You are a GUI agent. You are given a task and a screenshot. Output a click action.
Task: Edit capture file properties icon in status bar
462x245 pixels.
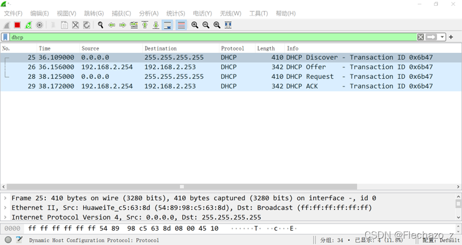tap(19, 240)
